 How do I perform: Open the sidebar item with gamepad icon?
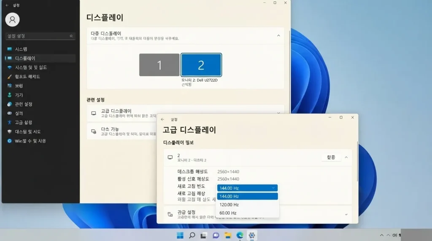pos(40,113)
